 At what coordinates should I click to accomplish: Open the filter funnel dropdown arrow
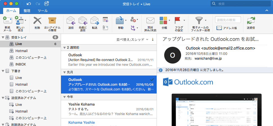[x=206, y=20]
